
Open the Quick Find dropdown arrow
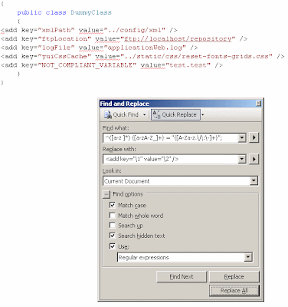(144, 114)
